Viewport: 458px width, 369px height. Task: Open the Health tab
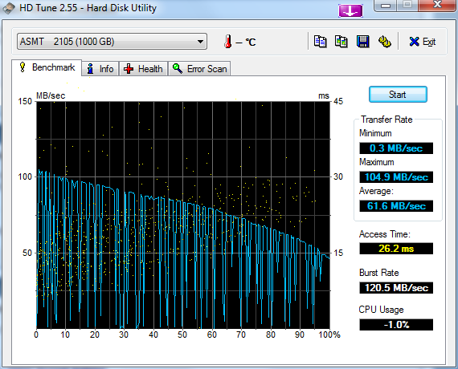coord(143,69)
